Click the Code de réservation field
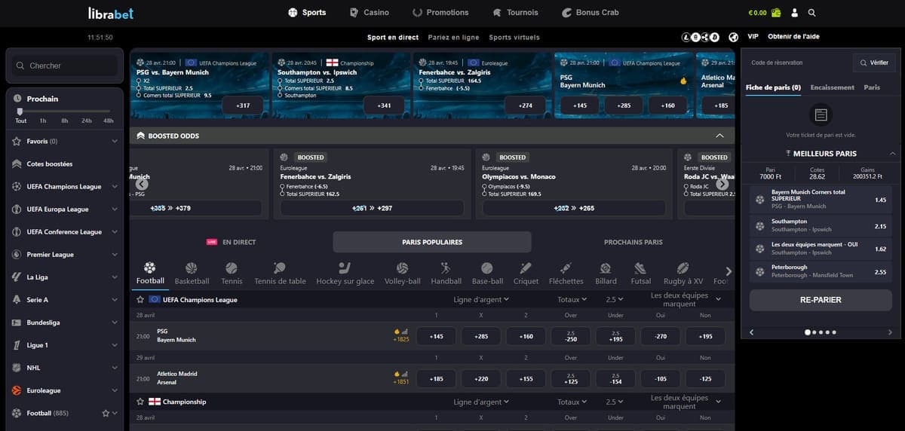 (x=798, y=63)
